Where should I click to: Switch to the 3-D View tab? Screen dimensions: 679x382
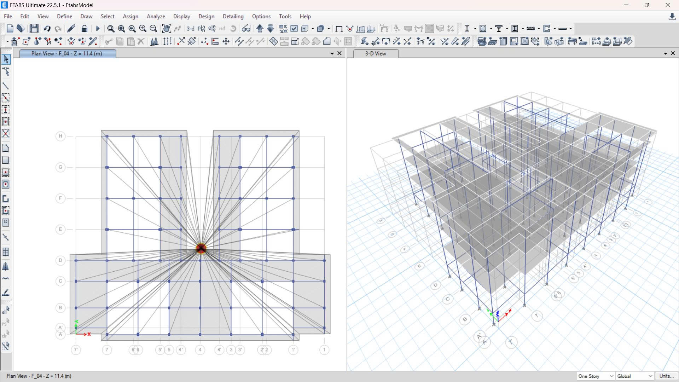click(x=376, y=53)
